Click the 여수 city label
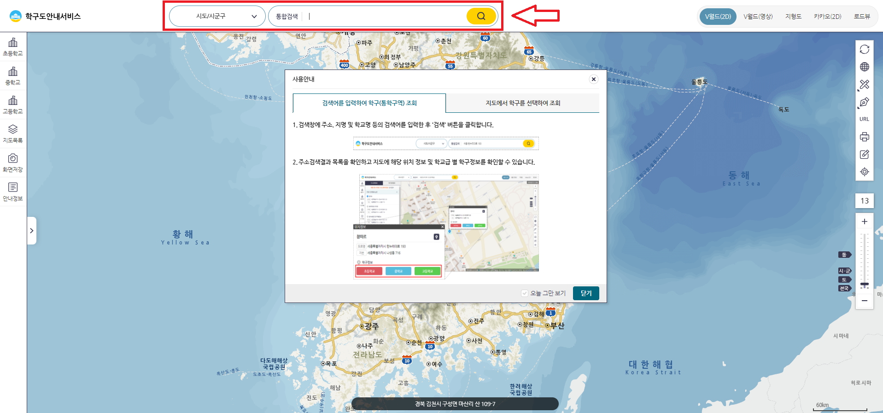This screenshot has width=883, height=413. point(437,364)
